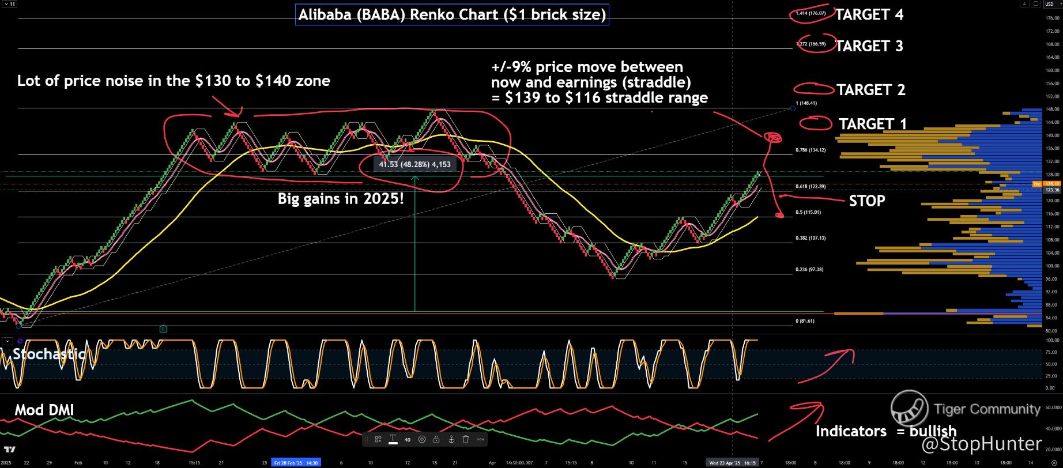Toggle the lock on the selected drawing
The height and width of the screenshot is (468, 1063).
pyautogui.click(x=436, y=439)
